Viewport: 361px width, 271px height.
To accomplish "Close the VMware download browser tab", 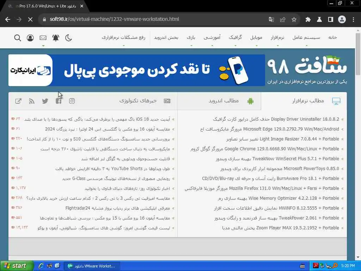I will (x=82, y=6).
